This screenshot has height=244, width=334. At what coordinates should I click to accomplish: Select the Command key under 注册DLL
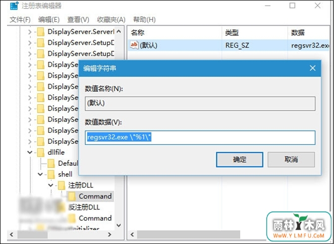pos(95,196)
